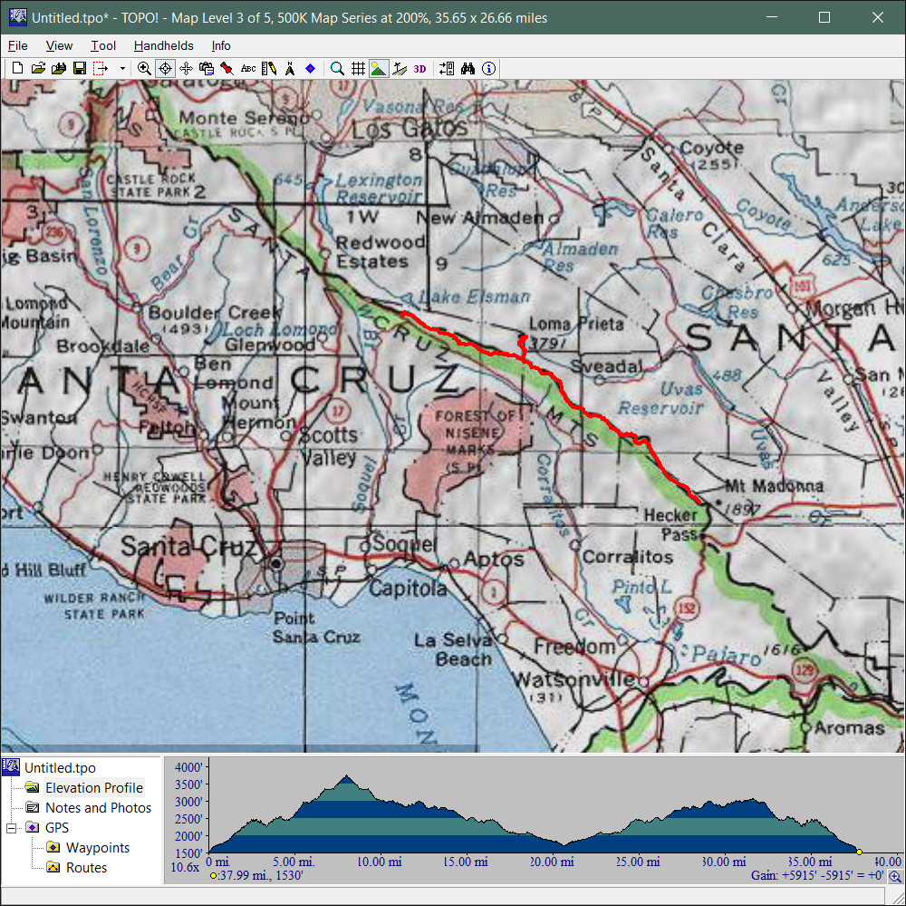Screen dimensions: 906x906
Task: Open the 3D view toolbar icon
Action: [419, 68]
